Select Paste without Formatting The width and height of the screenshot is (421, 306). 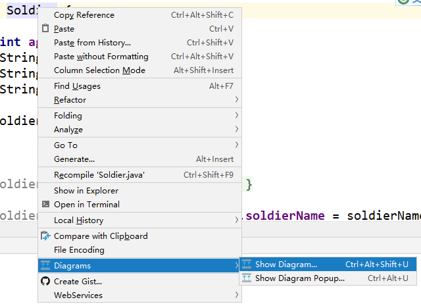click(101, 57)
